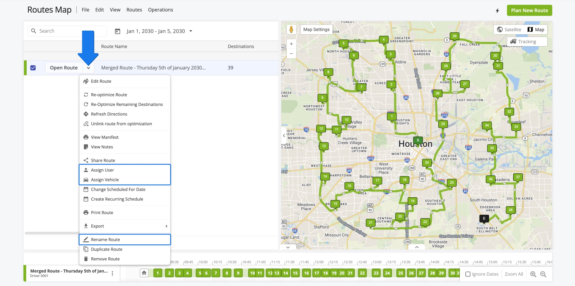Click the Zoom All button
The image size is (575, 286).
pos(514,274)
